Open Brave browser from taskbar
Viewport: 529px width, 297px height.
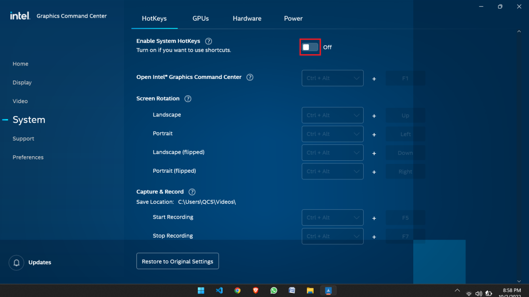point(256,291)
